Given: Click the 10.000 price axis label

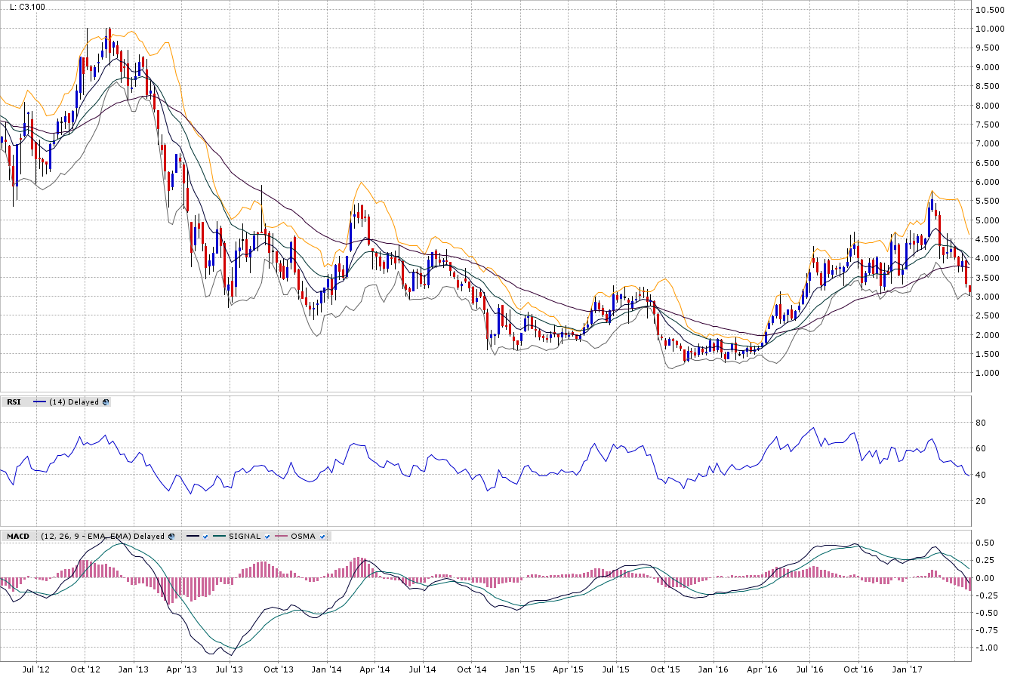Looking at the screenshot, I should point(988,29).
